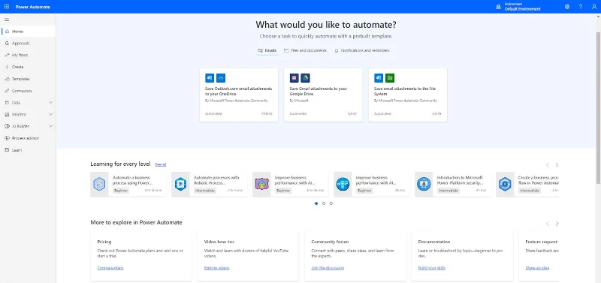Image resolution: width=601 pixels, height=283 pixels.
Task: Click See all learning link
Action: (160, 164)
